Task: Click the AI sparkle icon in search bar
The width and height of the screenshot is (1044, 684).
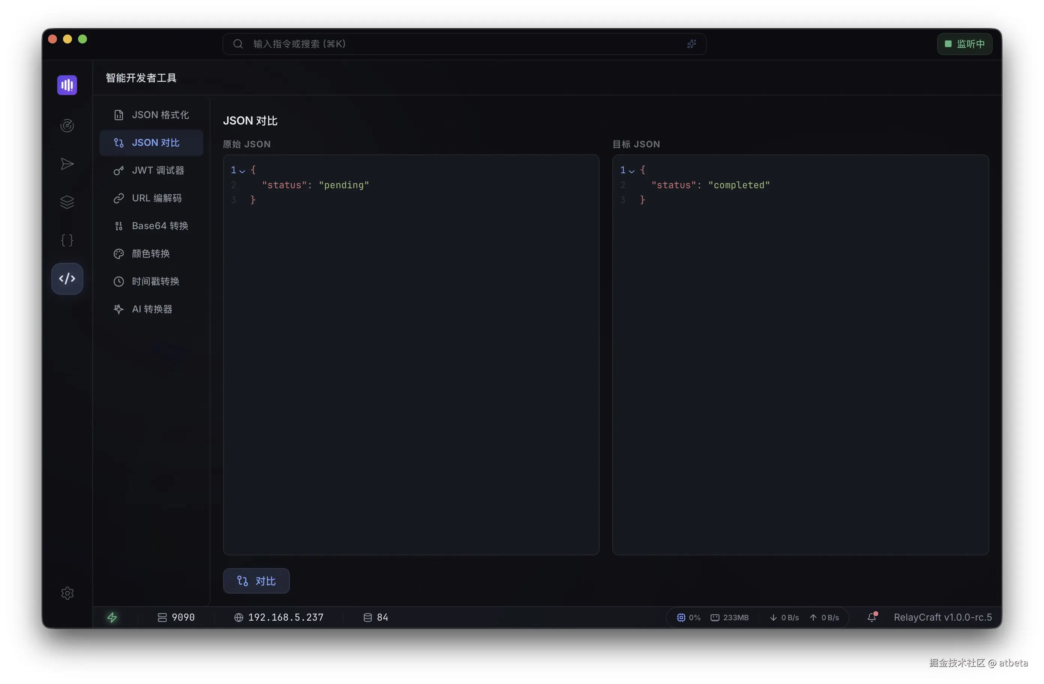Action: point(691,44)
